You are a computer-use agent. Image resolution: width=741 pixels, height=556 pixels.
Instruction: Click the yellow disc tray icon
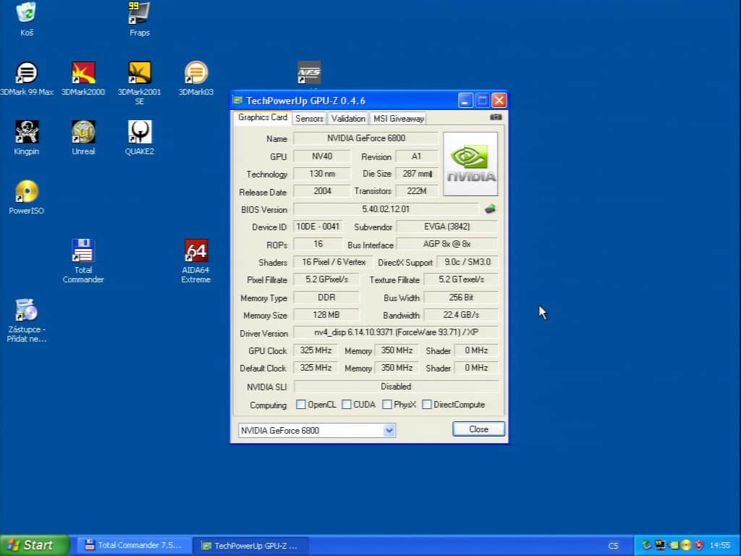tap(686, 545)
